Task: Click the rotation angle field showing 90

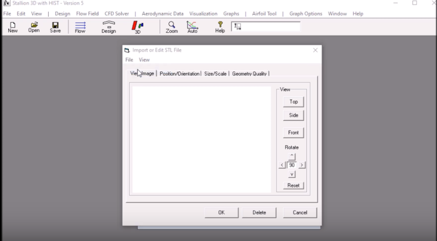Action: pyautogui.click(x=292, y=165)
